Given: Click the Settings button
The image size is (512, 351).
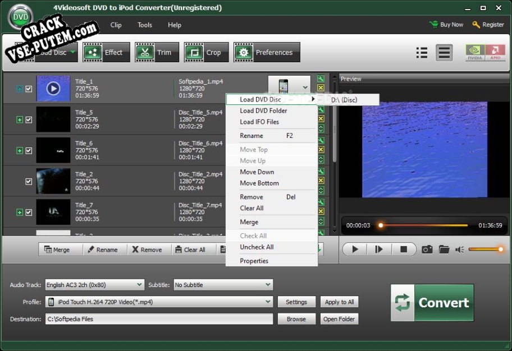Looking at the screenshot, I should tap(296, 302).
